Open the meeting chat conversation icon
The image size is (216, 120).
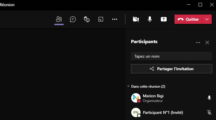(73, 19)
